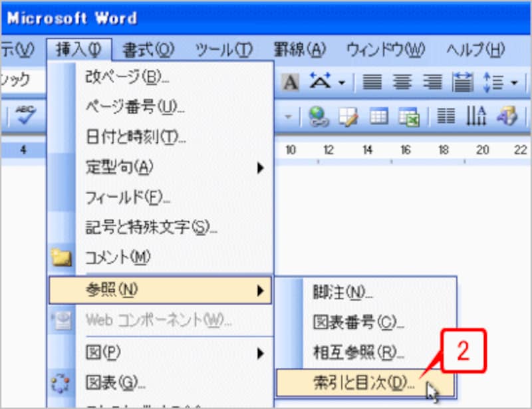Choose 索引と目次(D) in the submenu
The image size is (532, 409).
(x=365, y=383)
